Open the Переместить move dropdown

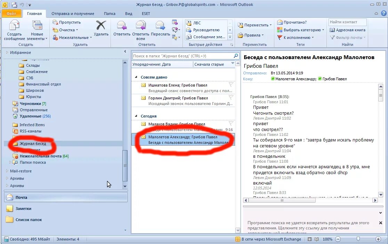click(254, 25)
